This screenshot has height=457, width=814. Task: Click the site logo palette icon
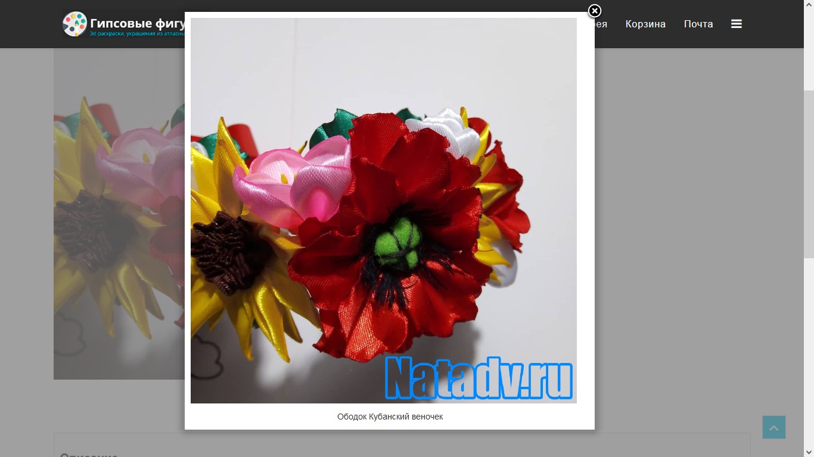[x=74, y=24]
